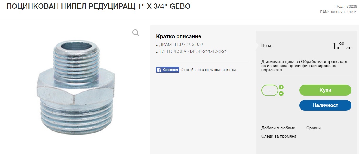The width and height of the screenshot is (359, 155).
Task: Click the Кратко описание heading
Action: click(179, 36)
